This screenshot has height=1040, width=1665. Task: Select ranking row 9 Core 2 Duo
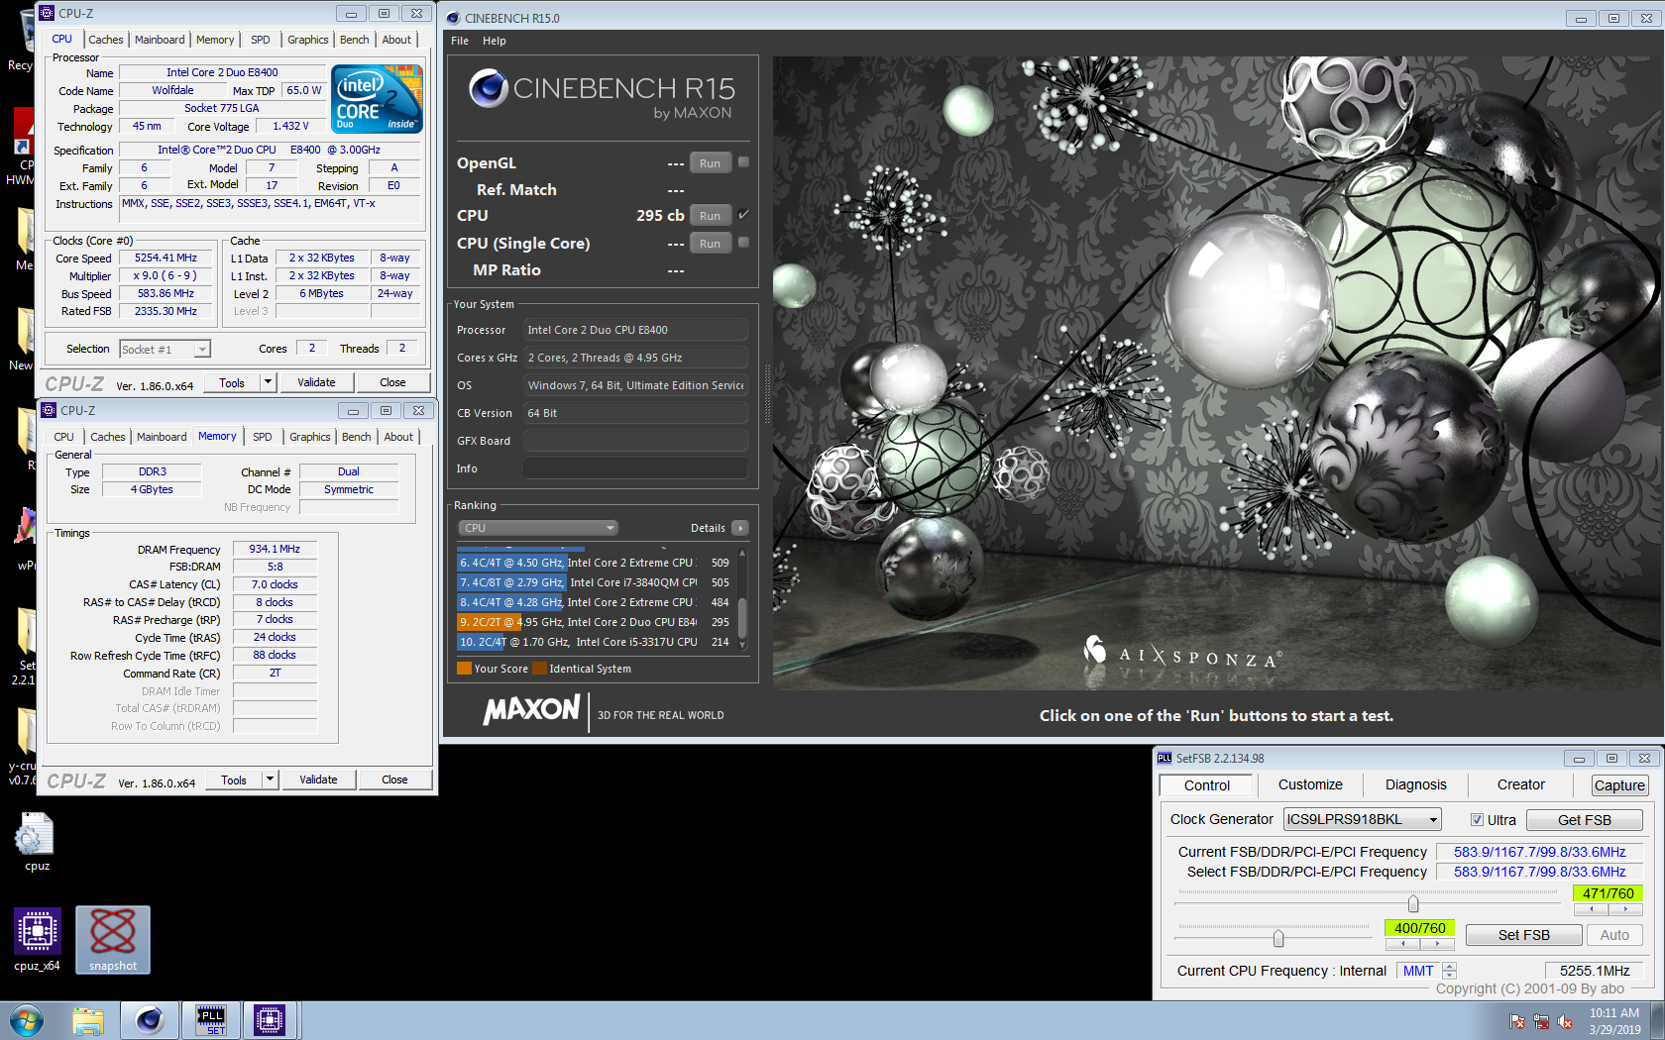coord(595,622)
